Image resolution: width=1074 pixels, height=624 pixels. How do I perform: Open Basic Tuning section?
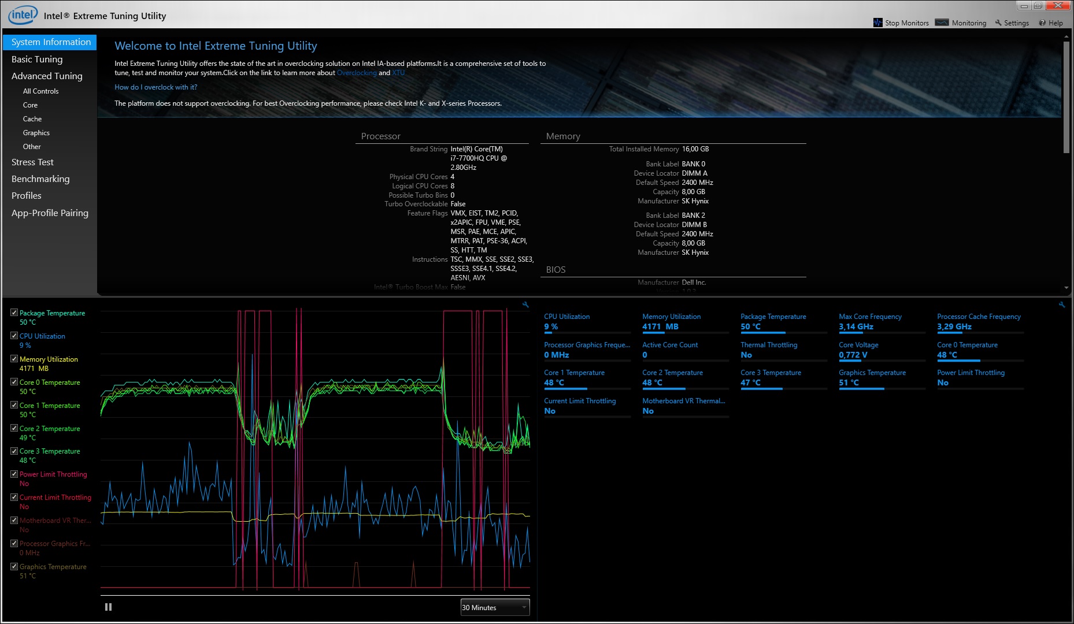point(37,59)
